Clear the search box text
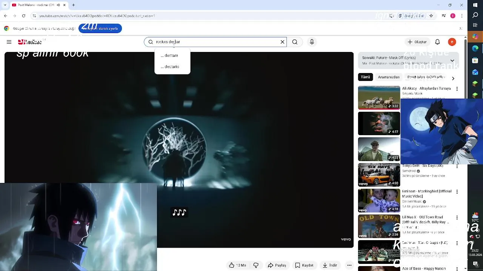This screenshot has height=271, width=483. [282, 42]
